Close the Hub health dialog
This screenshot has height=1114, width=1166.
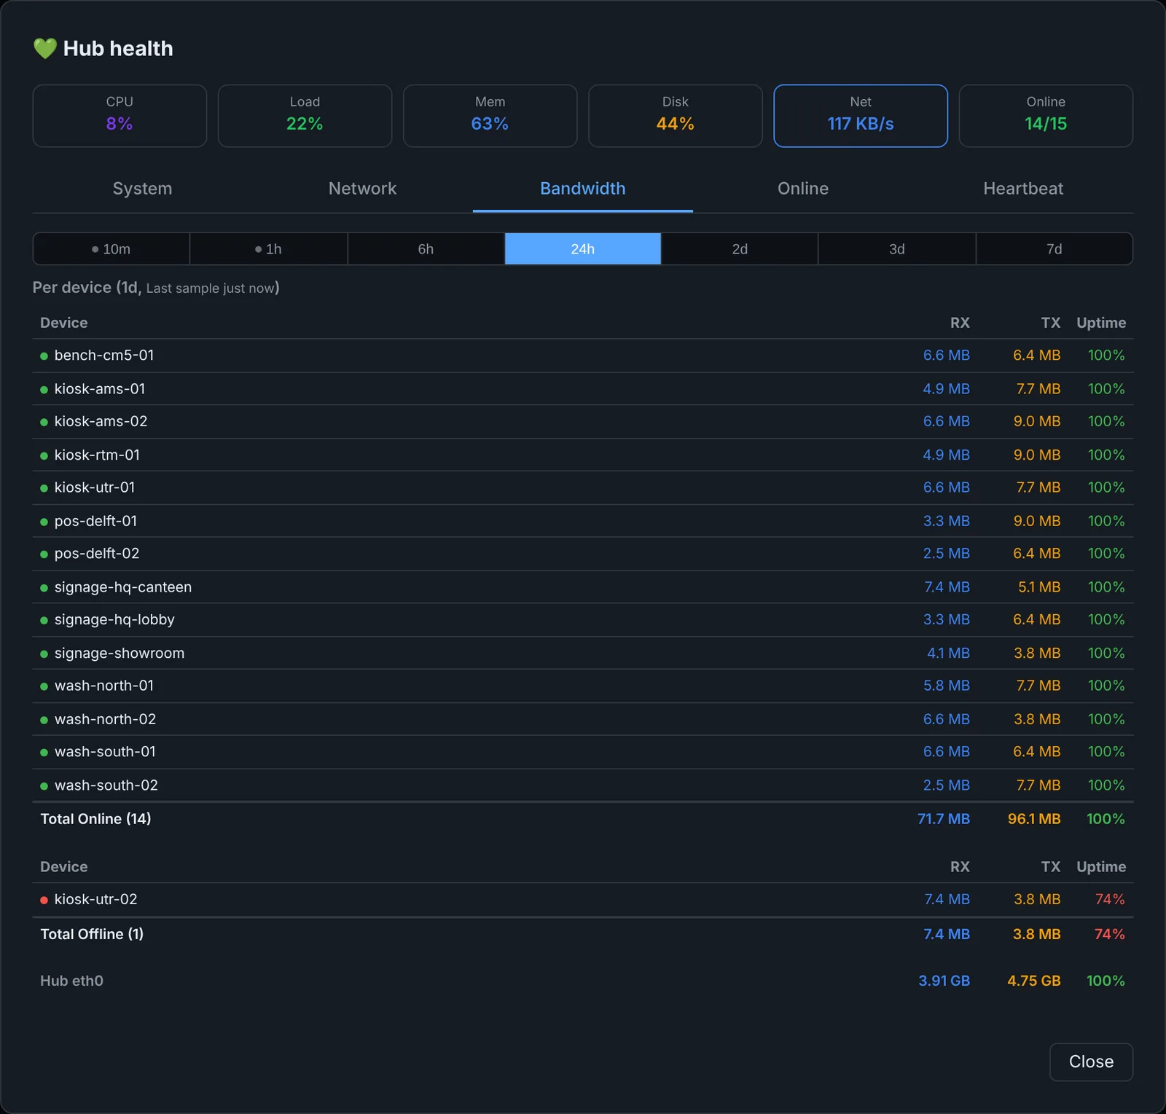point(1091,1062)
